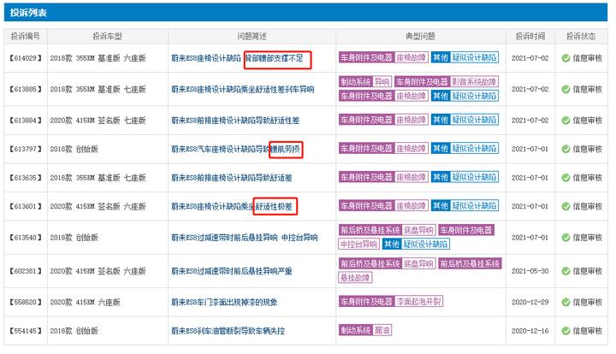Click 制动系统 异响 tag in row 613885
616x354 pixels.
[x=365, y=81]
